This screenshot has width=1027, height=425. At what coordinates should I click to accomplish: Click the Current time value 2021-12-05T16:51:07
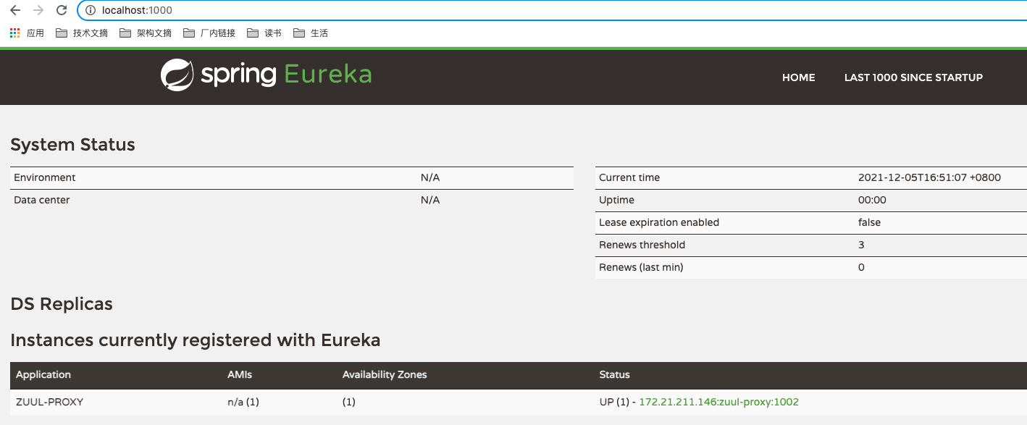point(929,177)
